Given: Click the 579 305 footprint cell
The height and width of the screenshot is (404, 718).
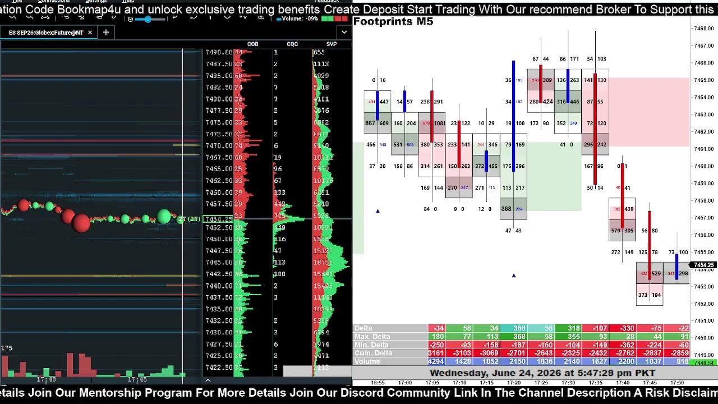Looking at the screenshot, I should click(x=622, y=231).
